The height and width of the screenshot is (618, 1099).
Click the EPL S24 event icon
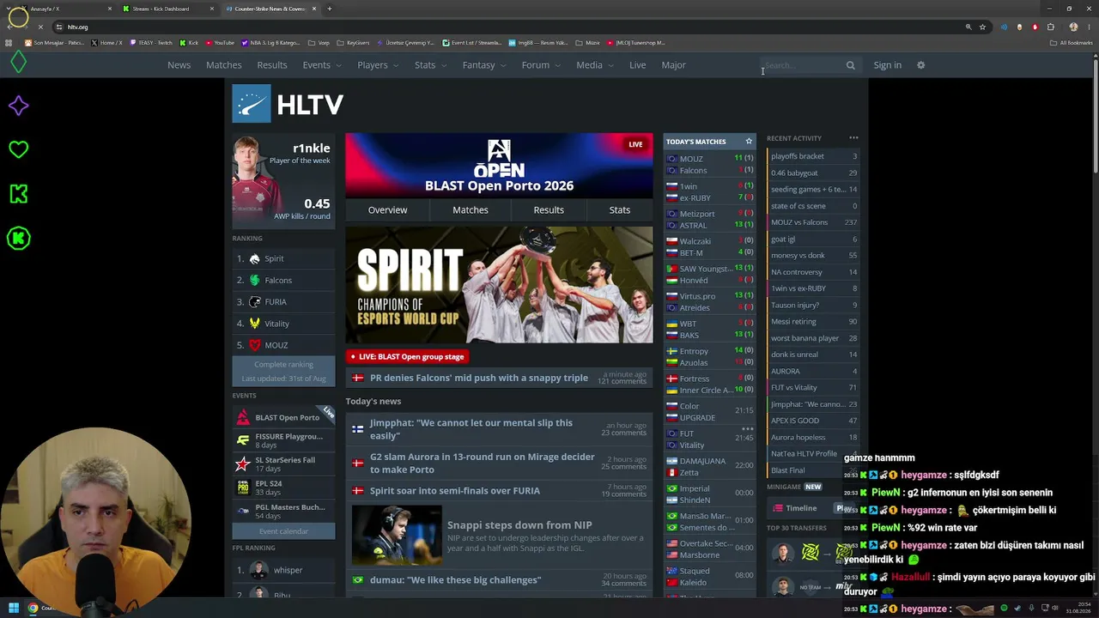pyautogui.click(x=243, y=488)
